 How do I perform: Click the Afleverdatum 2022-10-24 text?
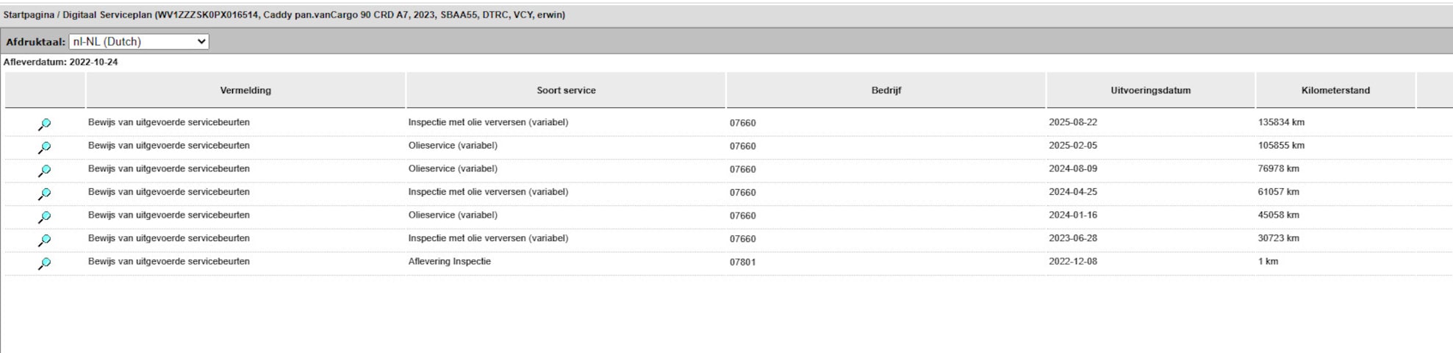tap(61, 63)
